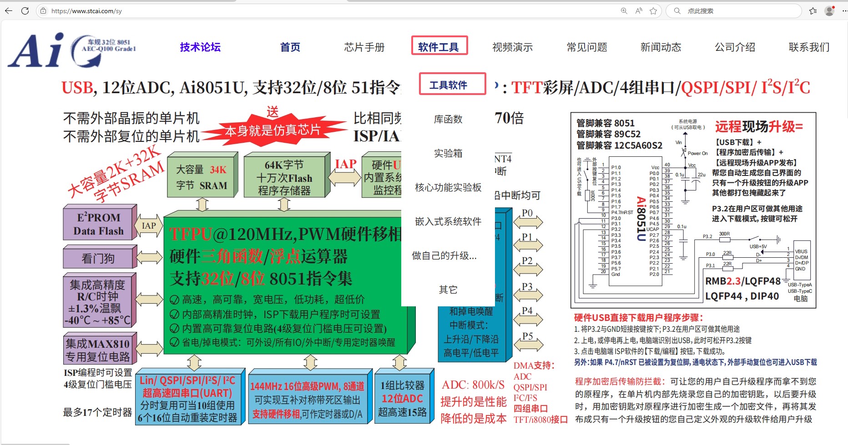Go to the 首页 menu item
The image size is (848, 445).
click(x=290, y=47)
